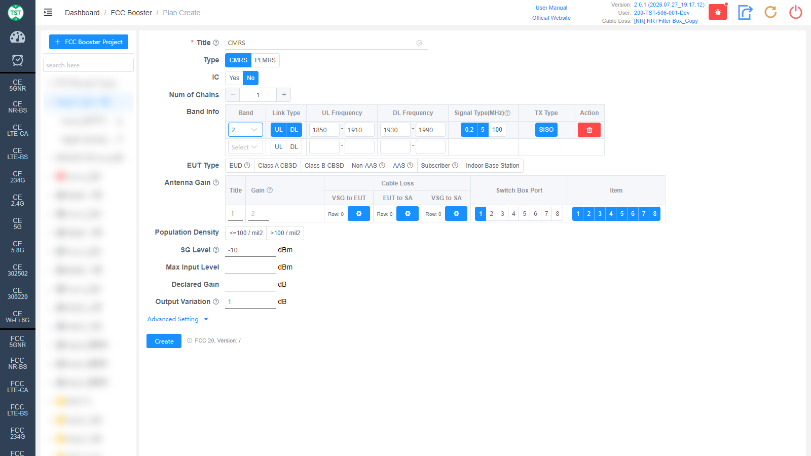
Task: Open the CE LTE-CA sidebar menu item
Action: click(x=17, y=130)
